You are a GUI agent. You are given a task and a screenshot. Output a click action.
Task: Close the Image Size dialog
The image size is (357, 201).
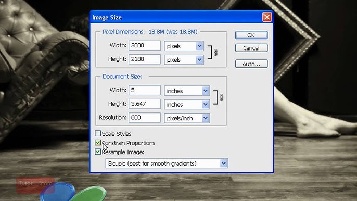267,17
